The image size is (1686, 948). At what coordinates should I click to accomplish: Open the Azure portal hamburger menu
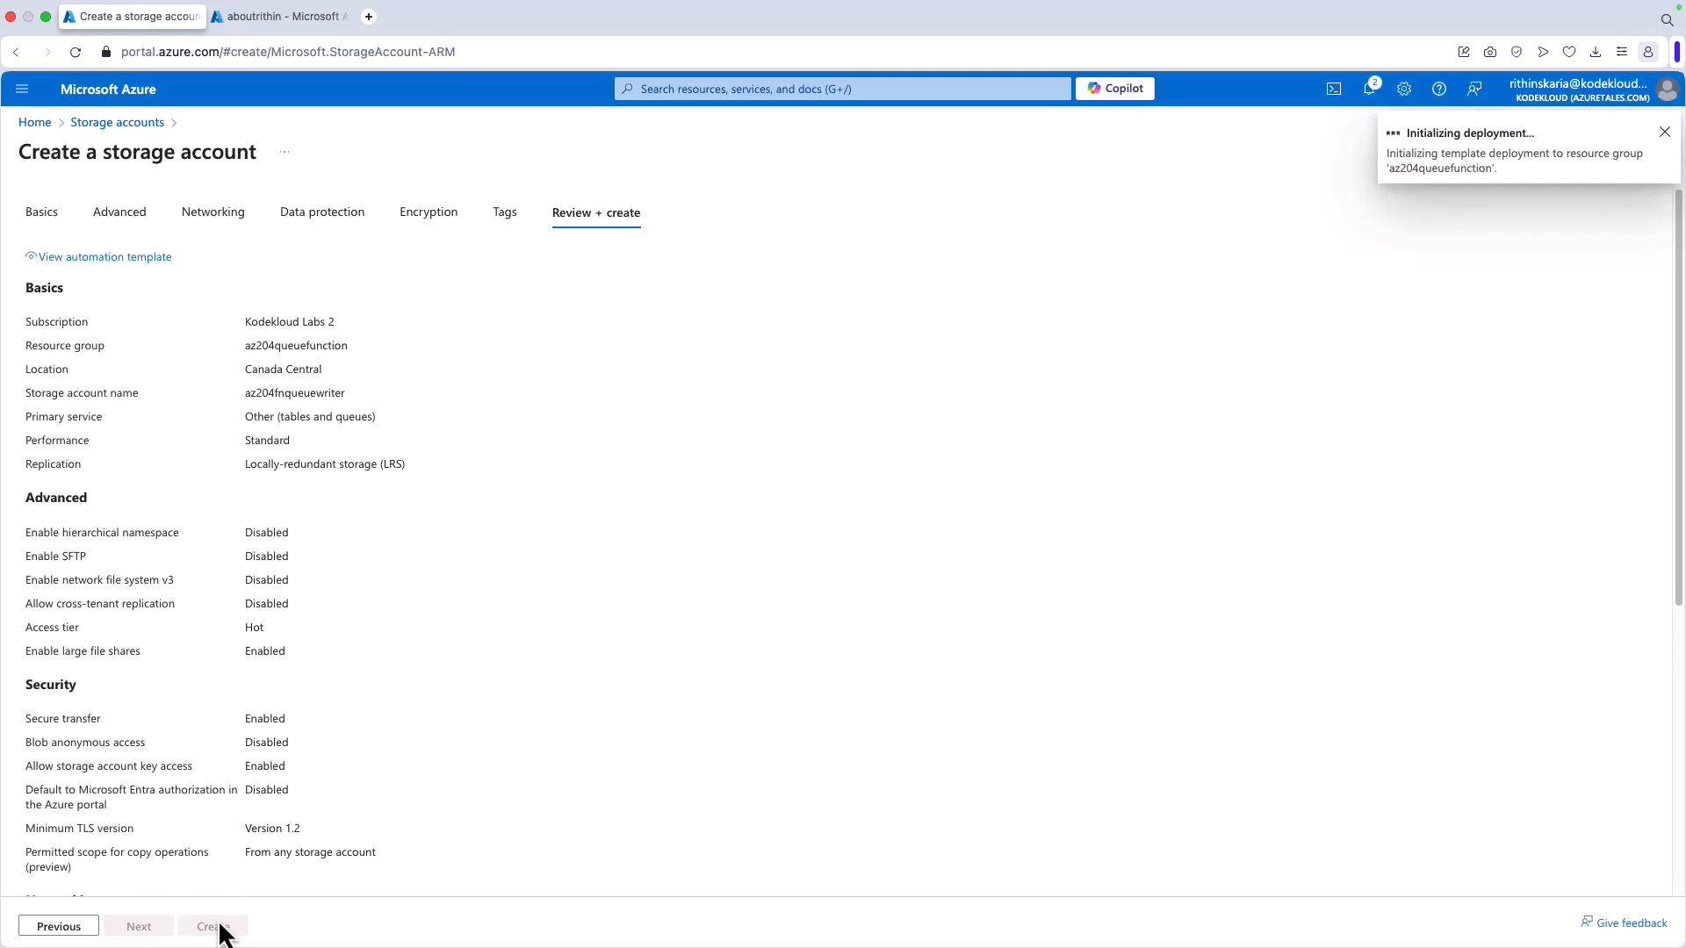[22, 89]
